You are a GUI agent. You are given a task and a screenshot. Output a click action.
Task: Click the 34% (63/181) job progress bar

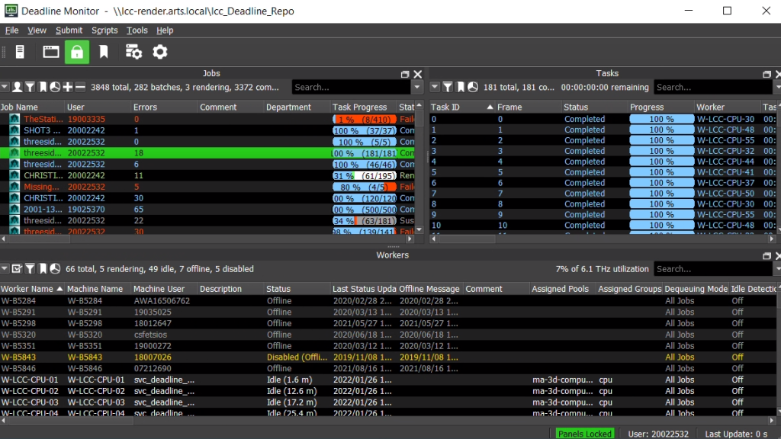click(x=365, y=220)
